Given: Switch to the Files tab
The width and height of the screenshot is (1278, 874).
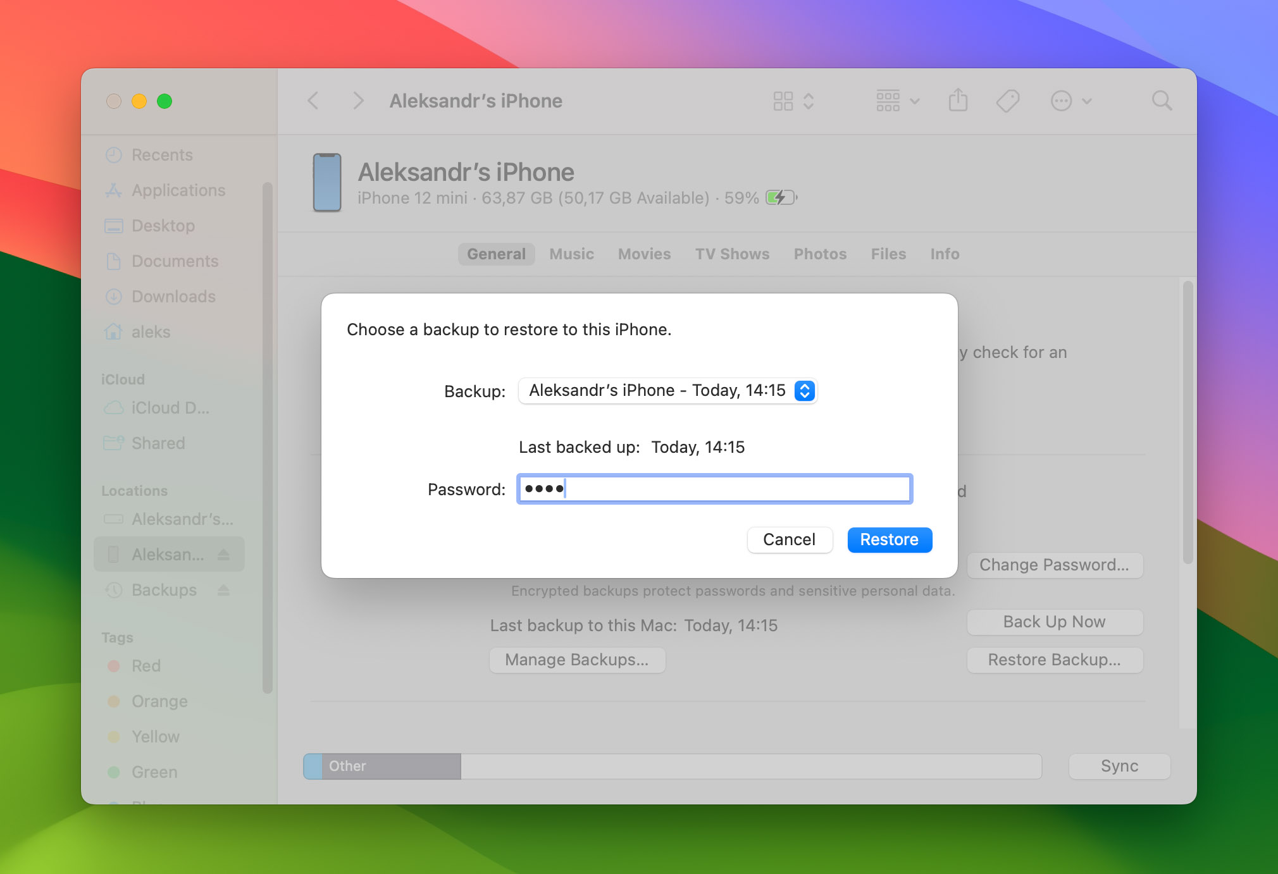Looking at the screenshot, I should pyautogui.click(x=888, y=254).
